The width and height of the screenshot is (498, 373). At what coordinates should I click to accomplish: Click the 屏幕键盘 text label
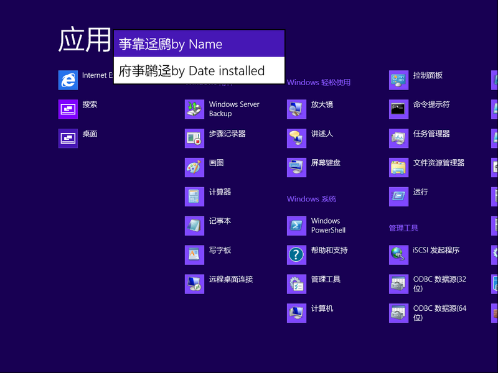coord(326,163)
